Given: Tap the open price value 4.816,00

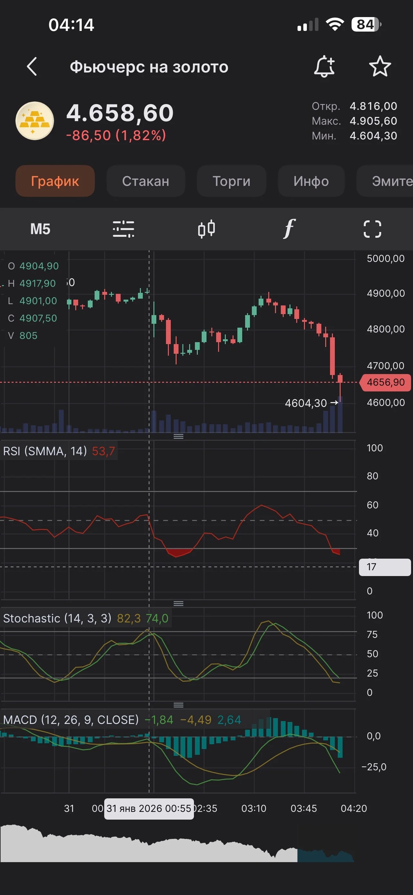Looking at the screenshot, I should tap(373, 106).
